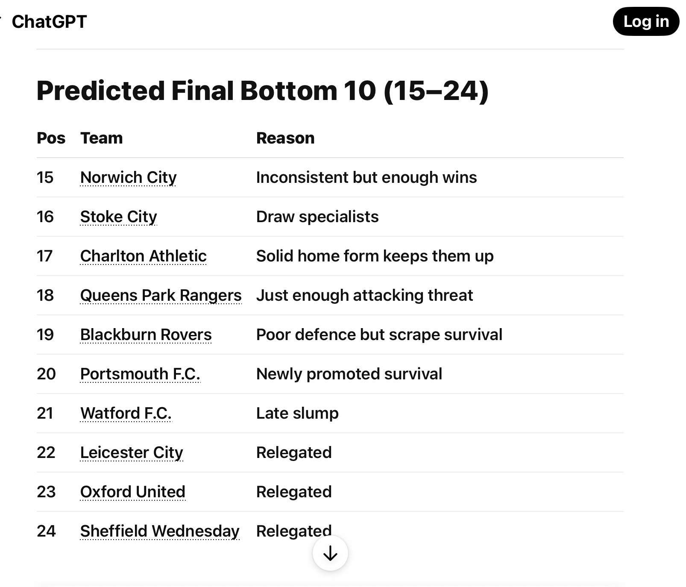The width and height of the screenshot is (686, 587).
Task: Click the Predicted Final Bottom 10 heading
Action: click(263, 91)
